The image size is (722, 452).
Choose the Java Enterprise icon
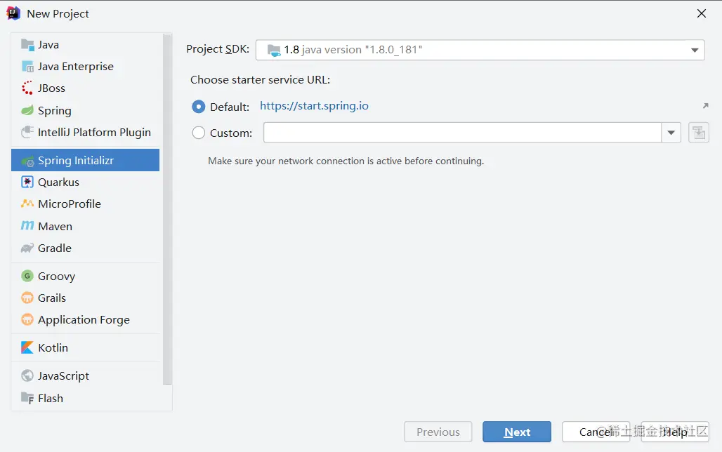[x=27, y=66]
